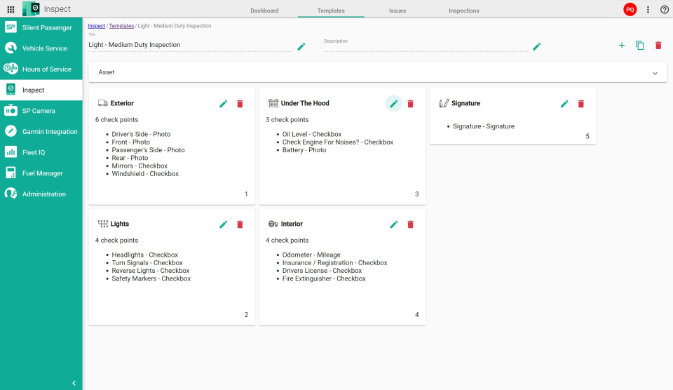Delete the Signature section
673x390 pixels.
[580, 104]
